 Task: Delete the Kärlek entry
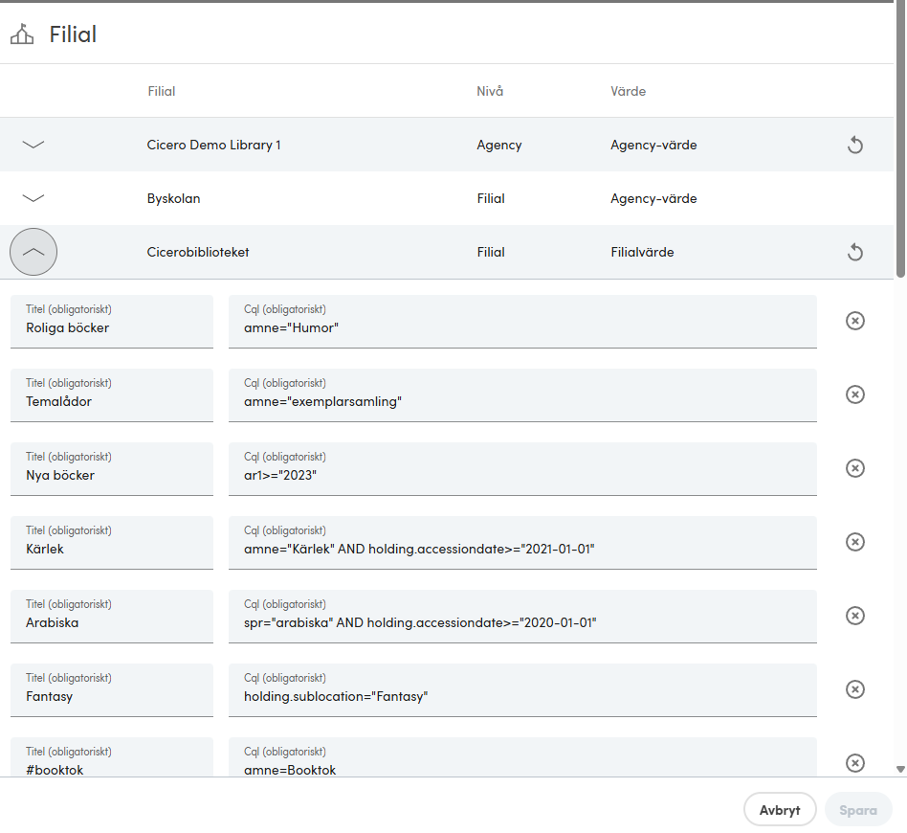tap(855, 542)
